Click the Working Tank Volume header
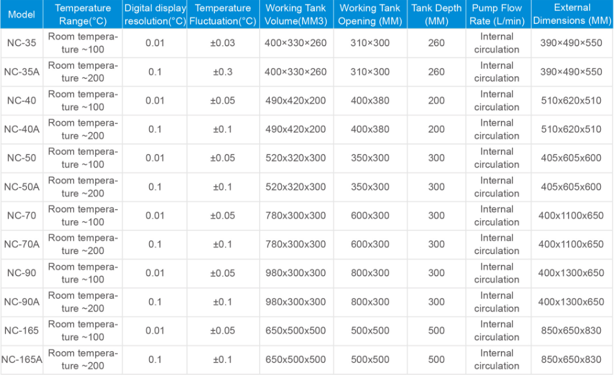 [x=296, y=14]
